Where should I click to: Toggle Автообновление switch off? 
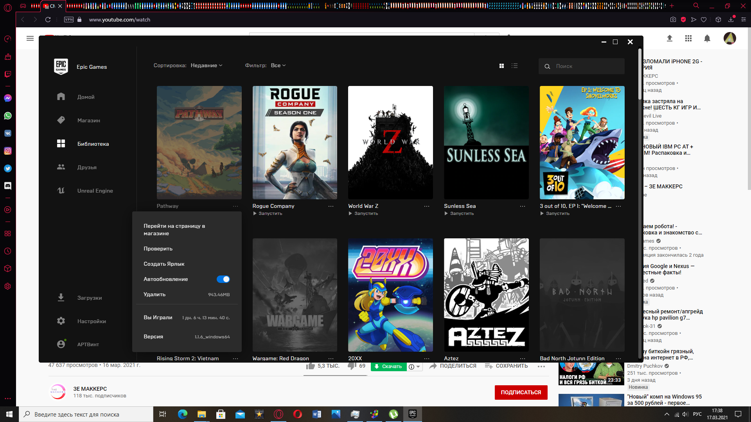coord(223,279)
